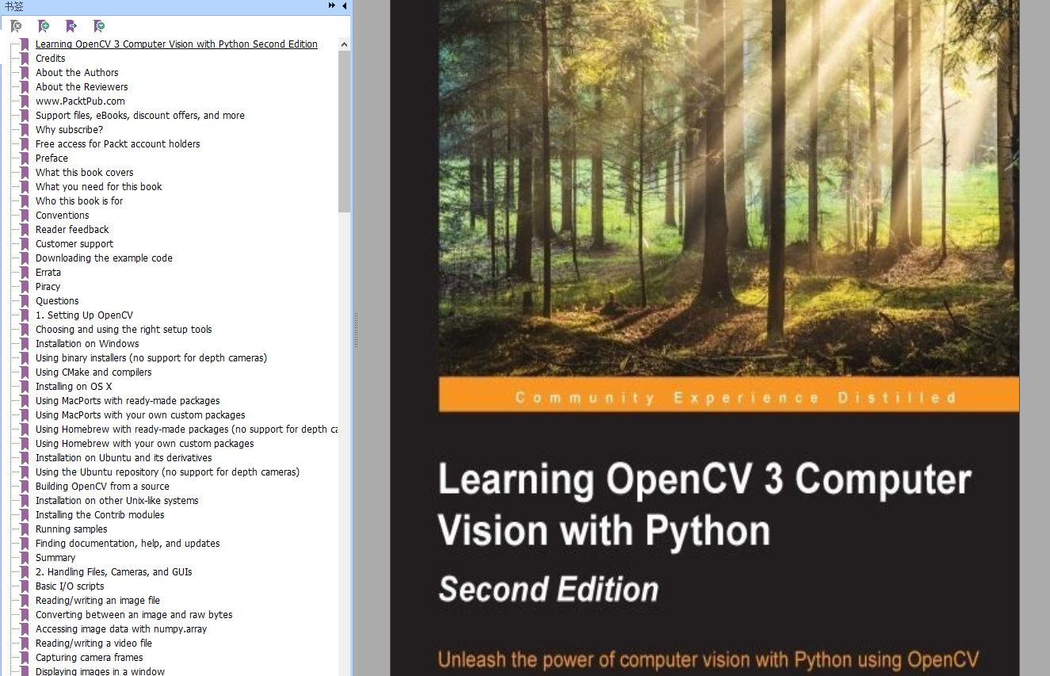1050x676 pixels.
Task: Jump to Using MacPorts with your own custom packages
Action: point(140,415)
